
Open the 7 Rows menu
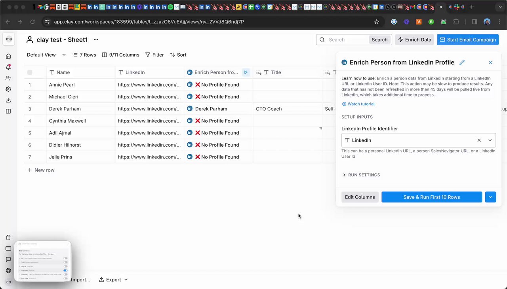pos(84,55)
